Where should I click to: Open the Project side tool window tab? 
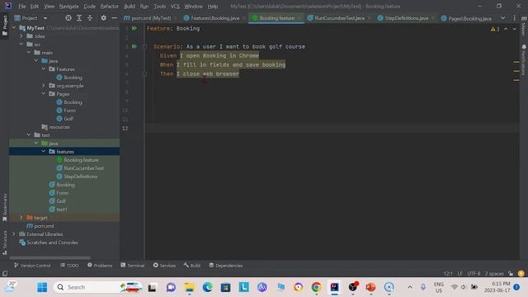[x=5, y=26]
